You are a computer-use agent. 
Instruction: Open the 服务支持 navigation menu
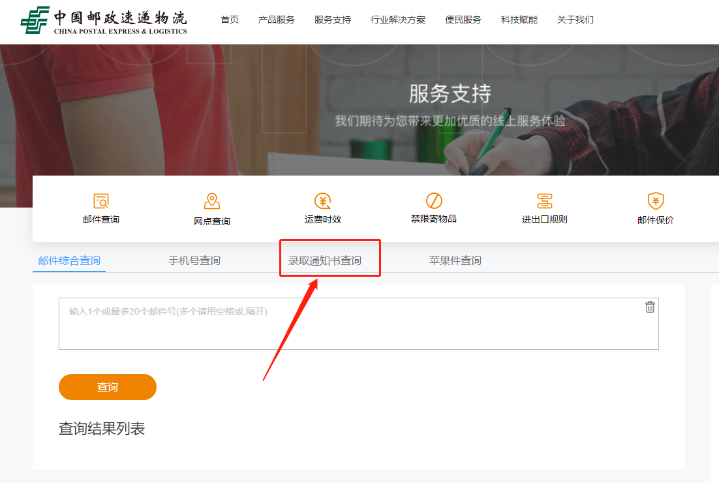(x=333, y=20)
